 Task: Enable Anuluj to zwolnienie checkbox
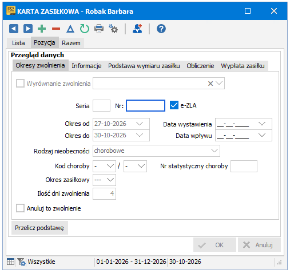tap(20, 208)
